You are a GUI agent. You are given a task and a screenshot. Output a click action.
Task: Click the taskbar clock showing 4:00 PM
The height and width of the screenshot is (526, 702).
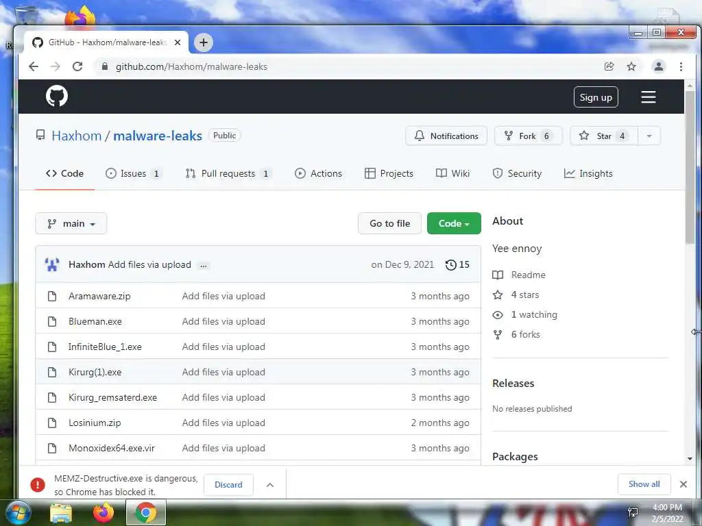coord(667,513)
